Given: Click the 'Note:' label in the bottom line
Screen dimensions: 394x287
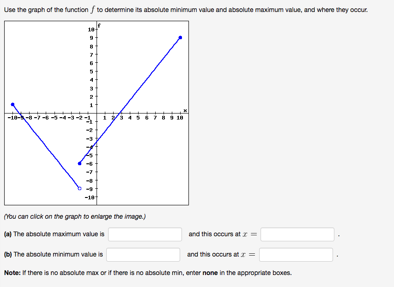Looking at the screenshot, I should [x=12, y=273].
